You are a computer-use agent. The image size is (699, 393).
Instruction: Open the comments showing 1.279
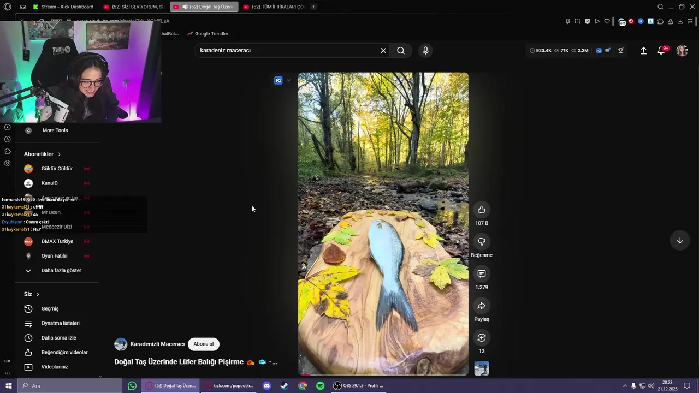tap(482, 273)
